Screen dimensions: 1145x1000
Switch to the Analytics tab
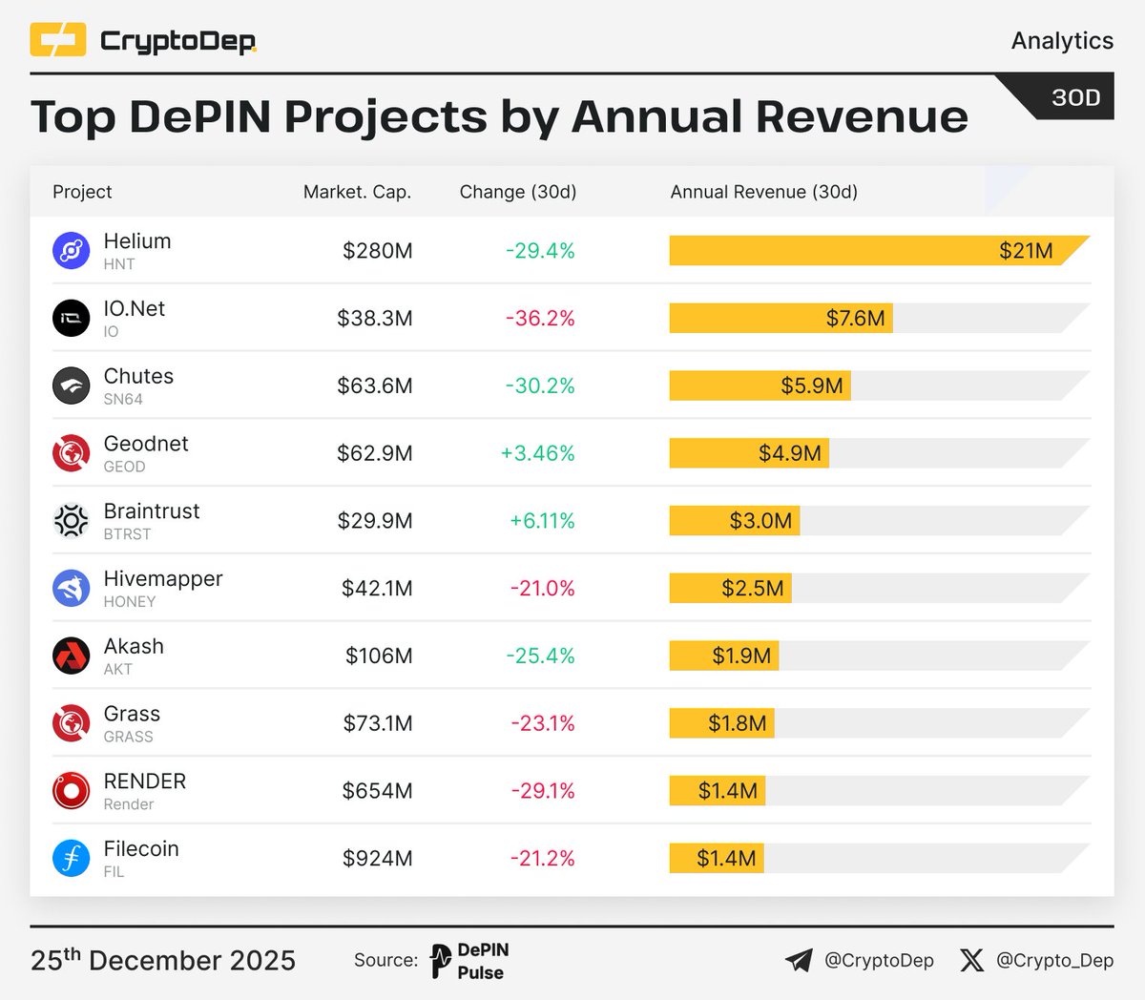1061,41
